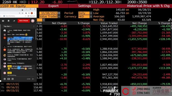The height and width of the screenshot is (96, 172).
Task: Open the Settings menu
Action: click(x=84, y=6)
